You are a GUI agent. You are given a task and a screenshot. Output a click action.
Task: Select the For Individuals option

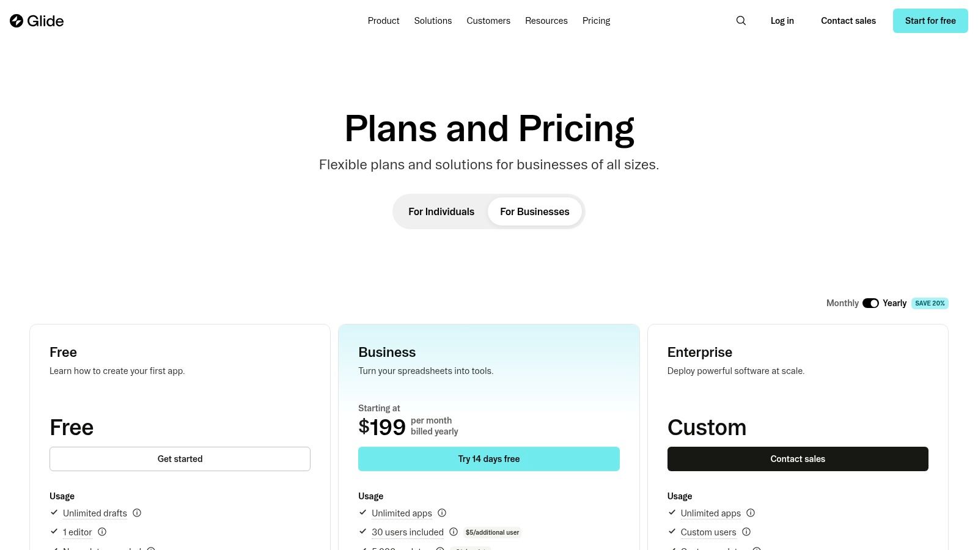(441, 211)
